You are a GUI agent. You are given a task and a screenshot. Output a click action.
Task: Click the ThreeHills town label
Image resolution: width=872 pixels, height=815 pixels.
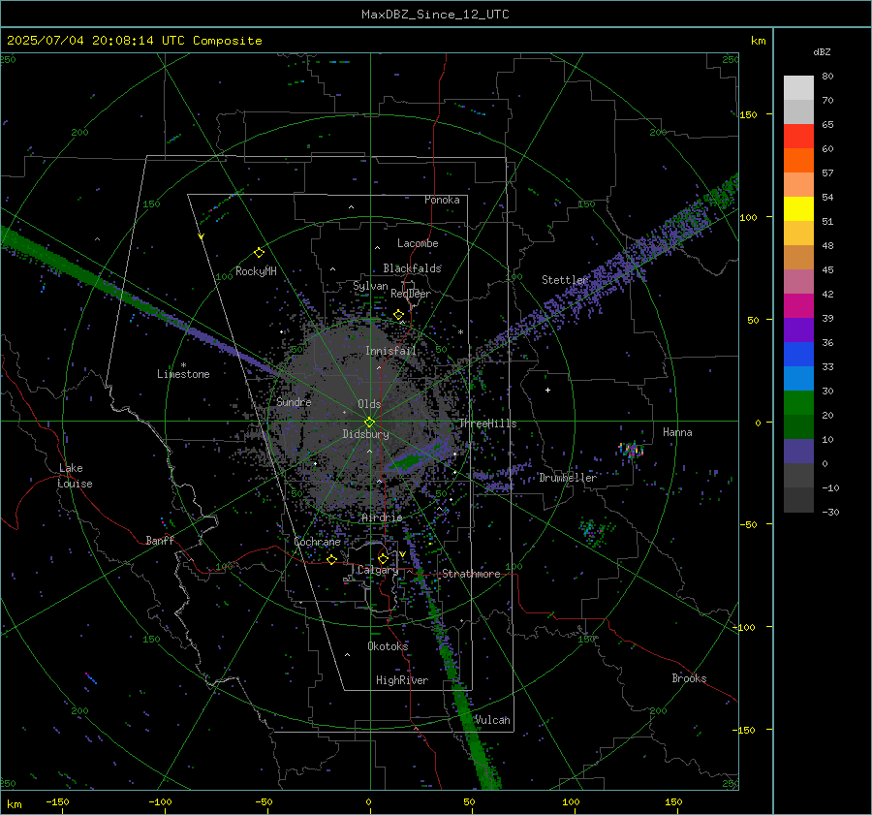(x=487, y=423)
